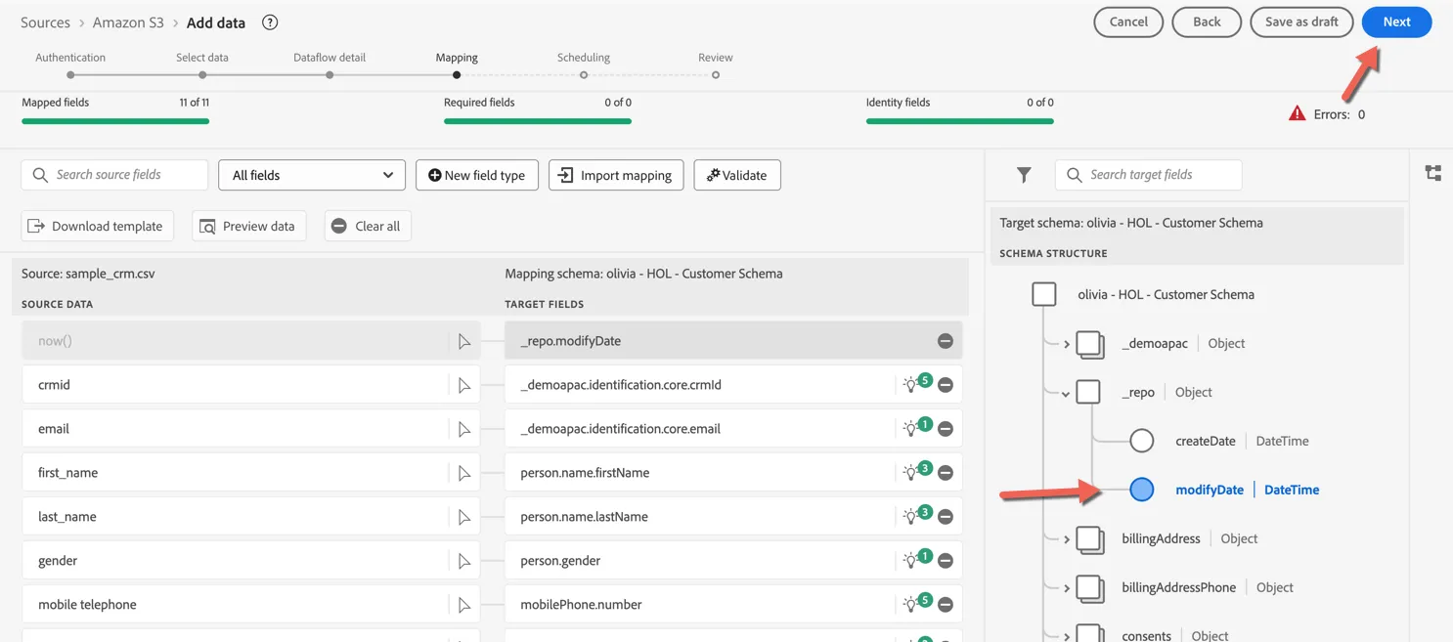Tick the _repo object checkbox
The height and width of the screenshot is (642, 1453).
(x=1088, y=392)
